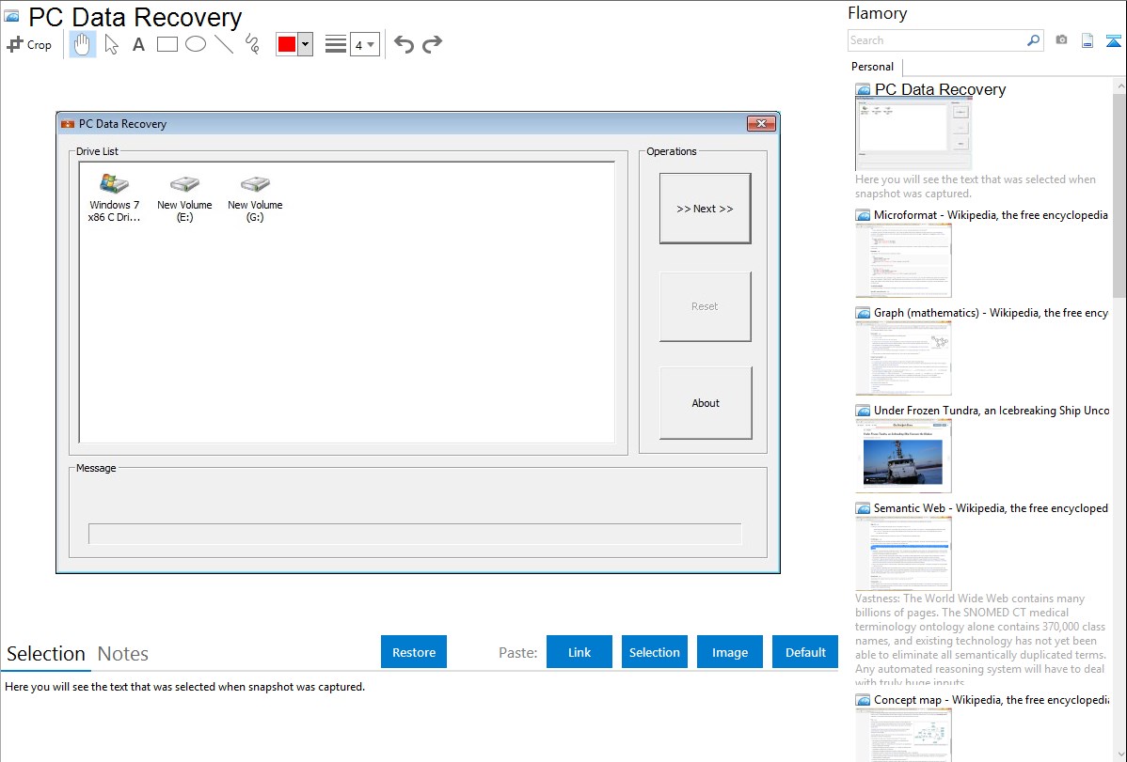This screenshot has height=762, width=1127.
Task: Open the PC Data Recovery snapshot title in sidebar
Action: pos(940,90)
